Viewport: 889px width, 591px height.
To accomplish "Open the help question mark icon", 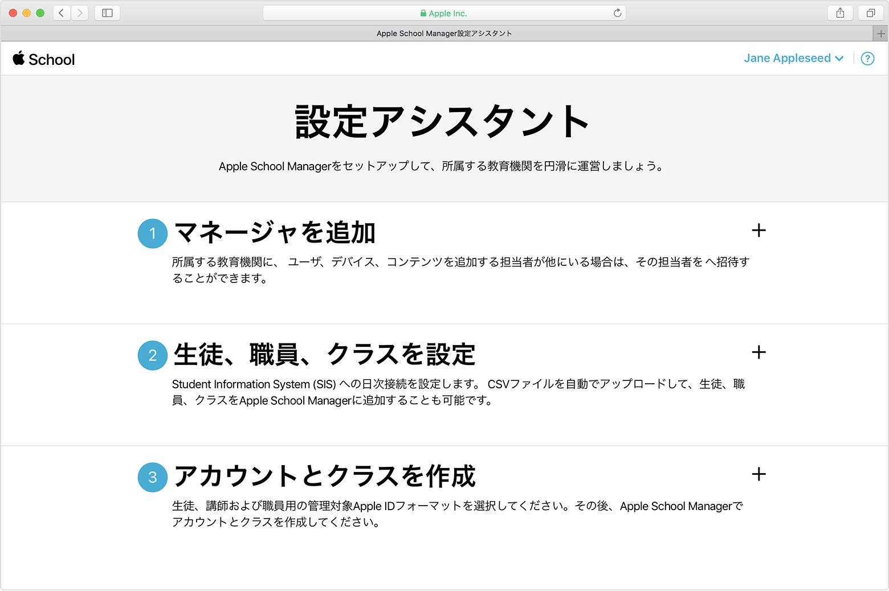I will pyautogui.click(x=867, y=59).
